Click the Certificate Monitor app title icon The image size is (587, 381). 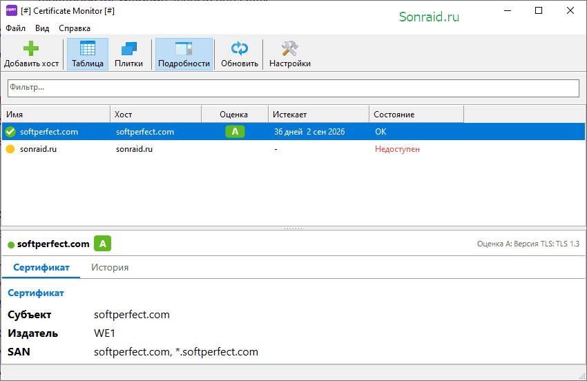pos(12,10)
